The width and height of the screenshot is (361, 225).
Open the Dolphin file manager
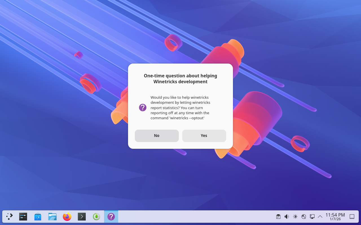point(52,217)
